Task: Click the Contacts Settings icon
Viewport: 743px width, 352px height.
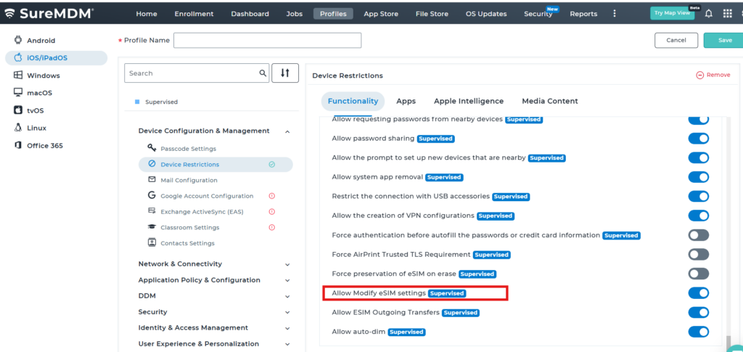Action: click(152, 242)
